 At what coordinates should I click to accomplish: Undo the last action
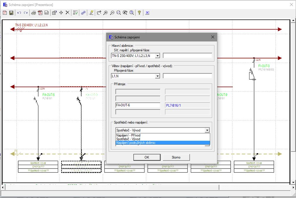point(19,13)
